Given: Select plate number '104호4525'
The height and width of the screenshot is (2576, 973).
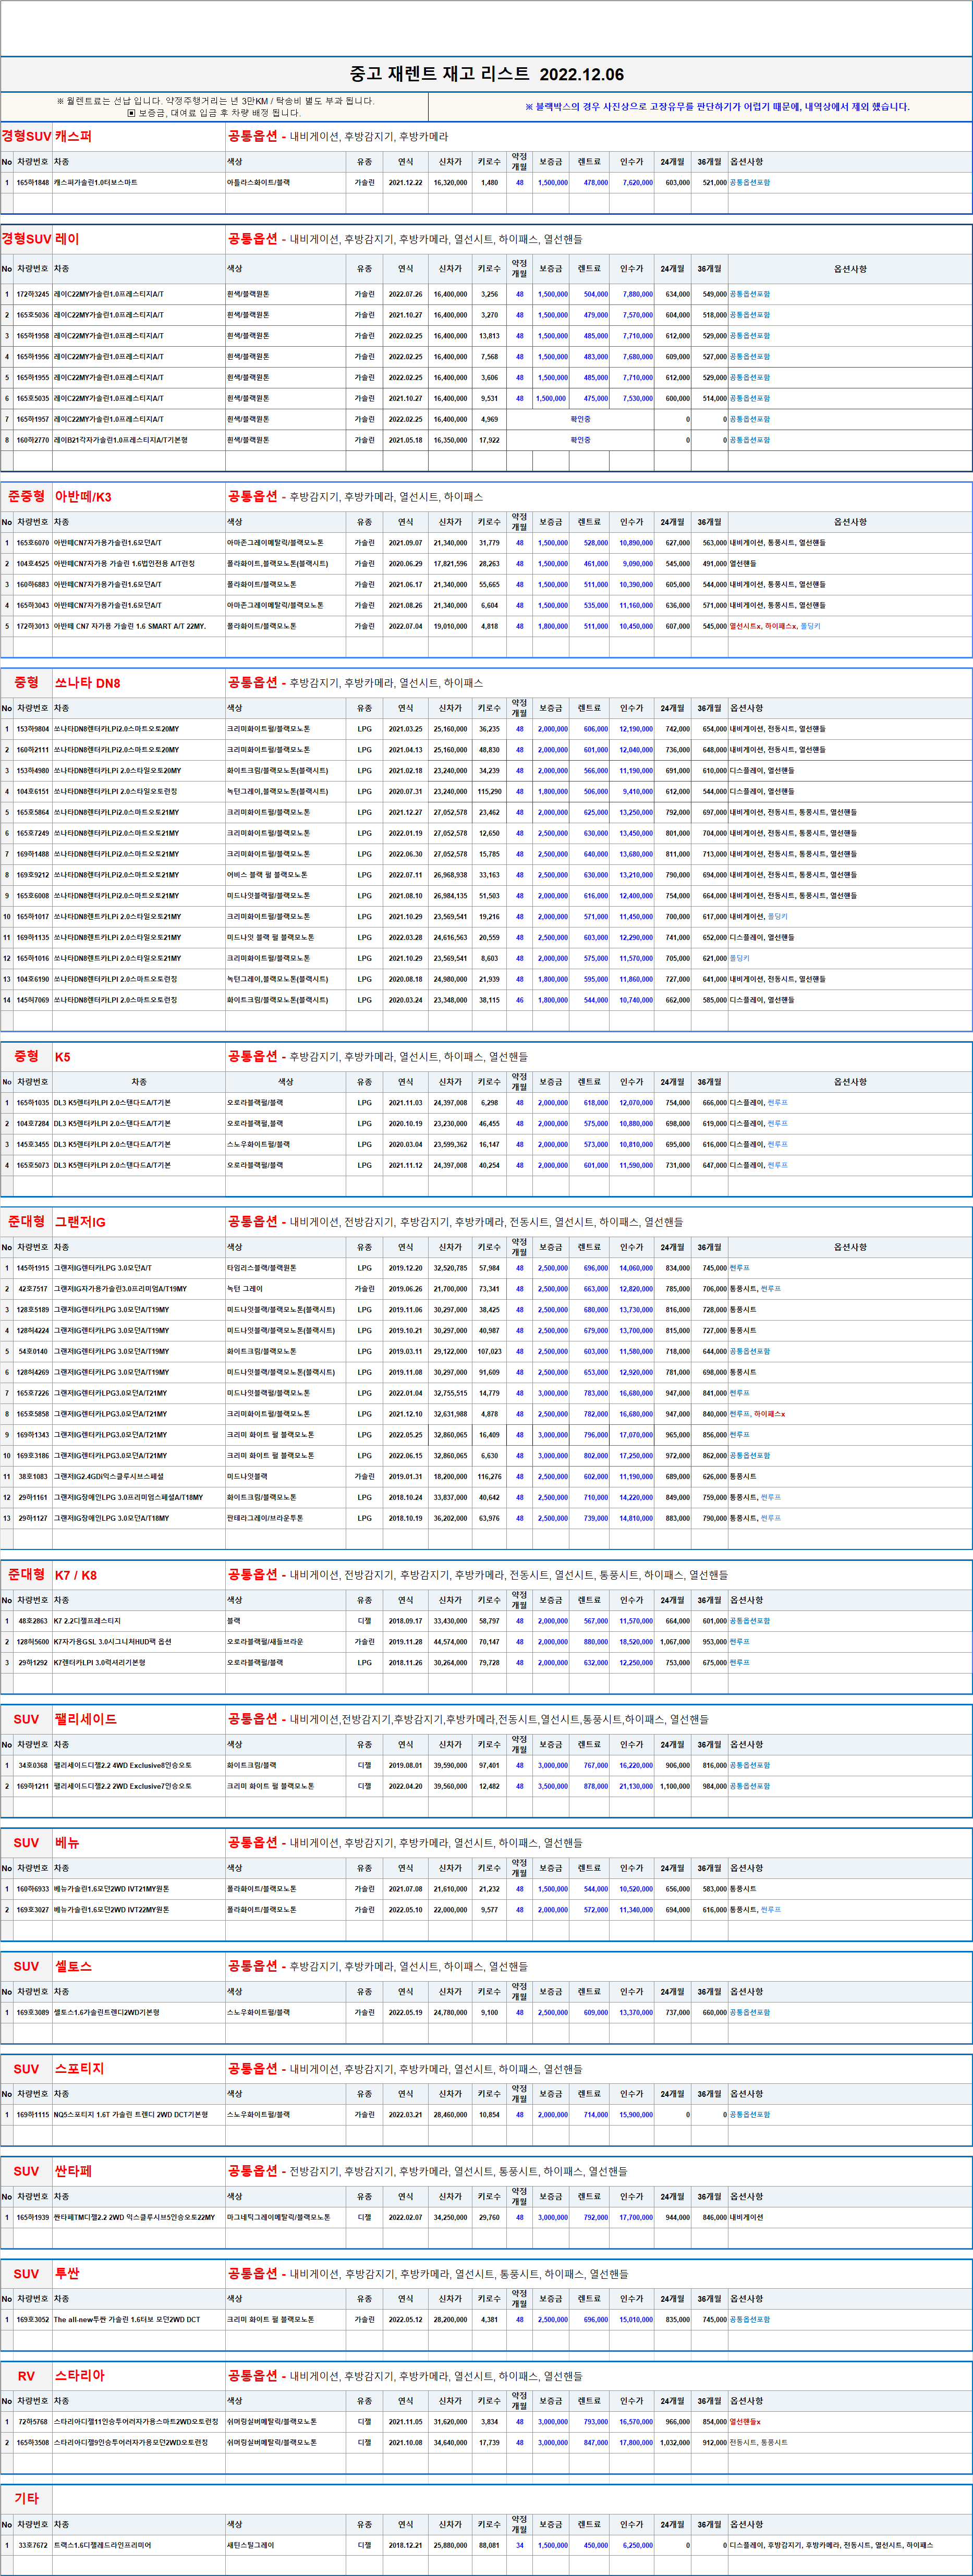Looking at the screenshot, I should 33,564.
